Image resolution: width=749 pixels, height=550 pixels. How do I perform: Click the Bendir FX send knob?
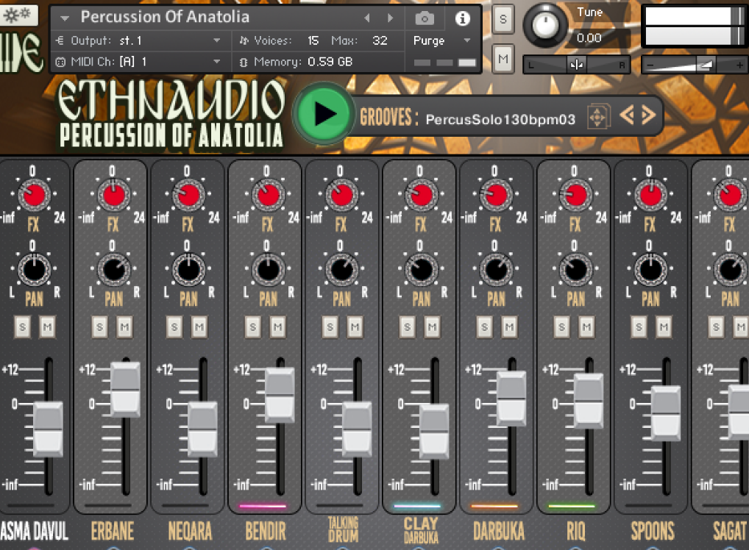268,195
